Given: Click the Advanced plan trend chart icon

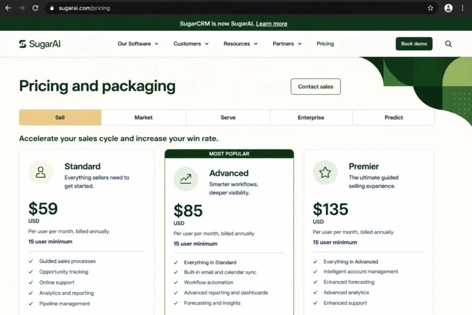Looking at the screenshot, I should coord(186,179).
